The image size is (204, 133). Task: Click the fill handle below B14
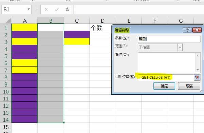(x=64, y=123)
